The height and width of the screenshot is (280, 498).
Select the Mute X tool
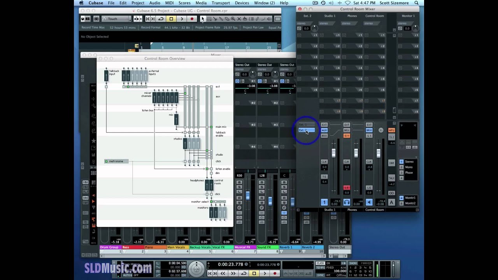[239, 19]
